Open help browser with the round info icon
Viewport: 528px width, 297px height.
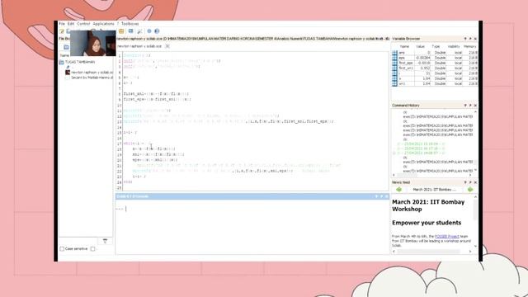tap(157, 31)
